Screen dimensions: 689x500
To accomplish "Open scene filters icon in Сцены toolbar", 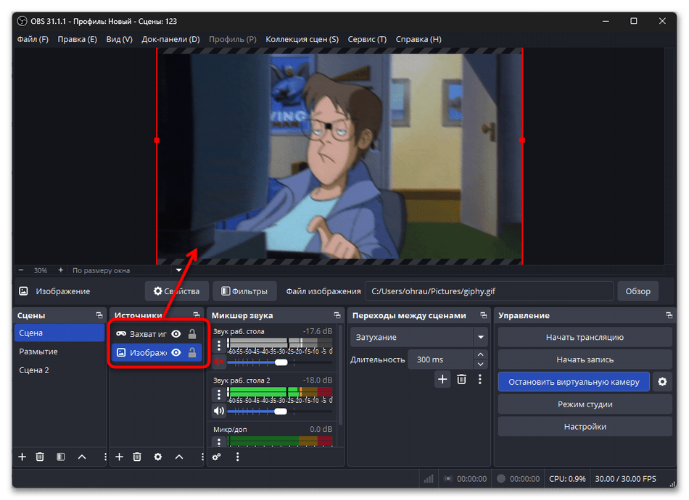I will (x=61, y=457).
